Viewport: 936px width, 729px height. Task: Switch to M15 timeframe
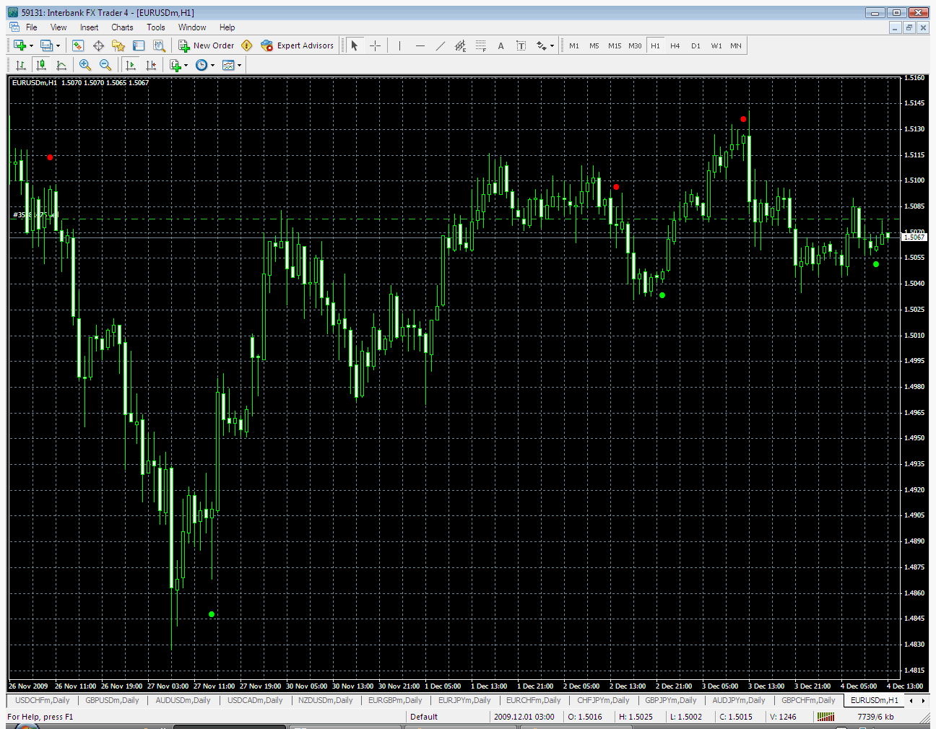[615, 45]
